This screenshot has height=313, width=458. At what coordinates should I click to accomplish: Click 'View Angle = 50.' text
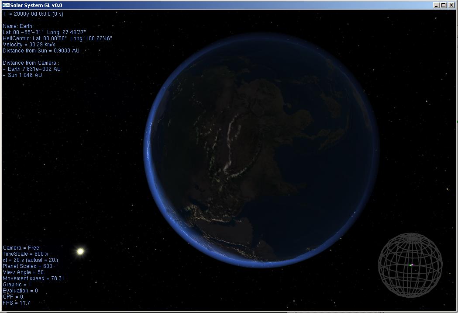(24, 272)
